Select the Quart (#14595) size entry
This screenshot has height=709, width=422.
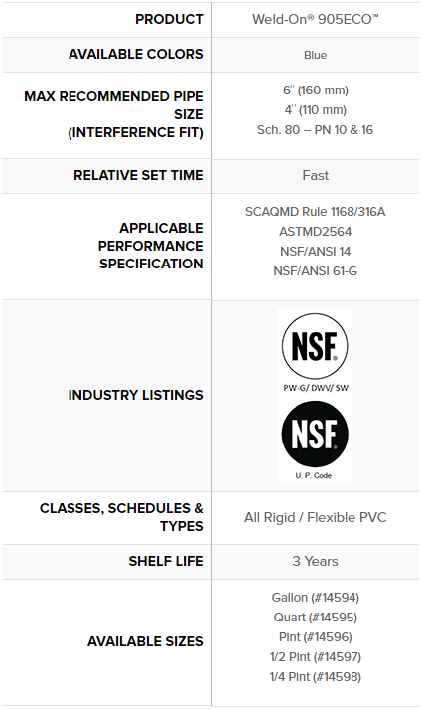(315, 618)
